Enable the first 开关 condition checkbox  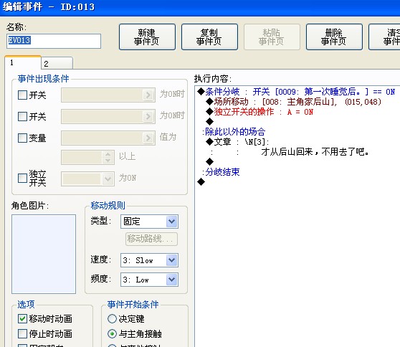(22, 95)
